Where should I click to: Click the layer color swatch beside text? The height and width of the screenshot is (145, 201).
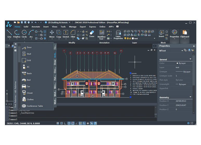point(133,38)
